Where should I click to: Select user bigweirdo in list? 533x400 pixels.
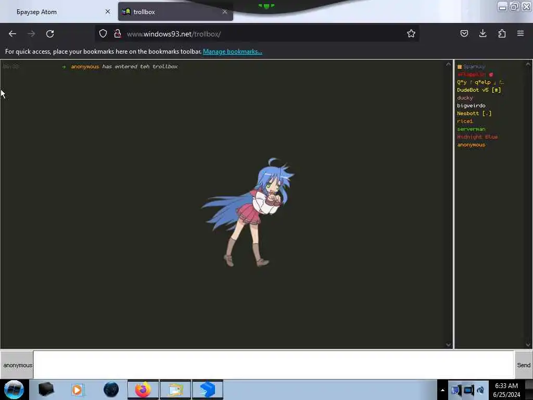471,105
